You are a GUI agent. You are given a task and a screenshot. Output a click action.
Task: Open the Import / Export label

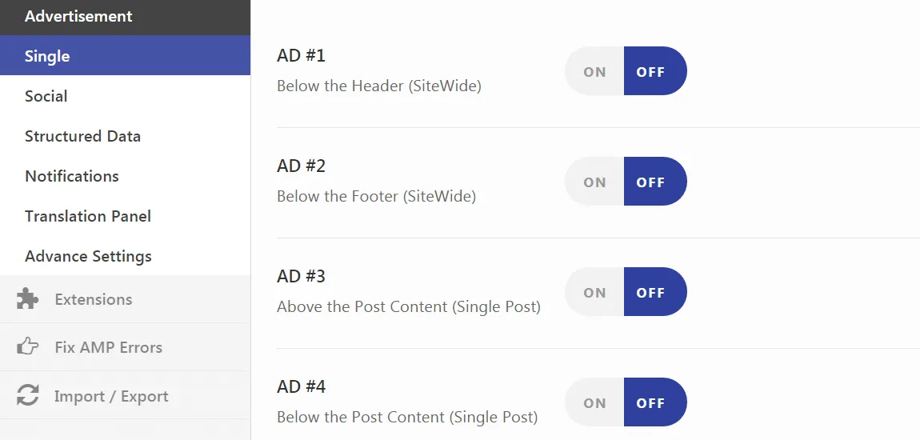click(x=111, y=396)
